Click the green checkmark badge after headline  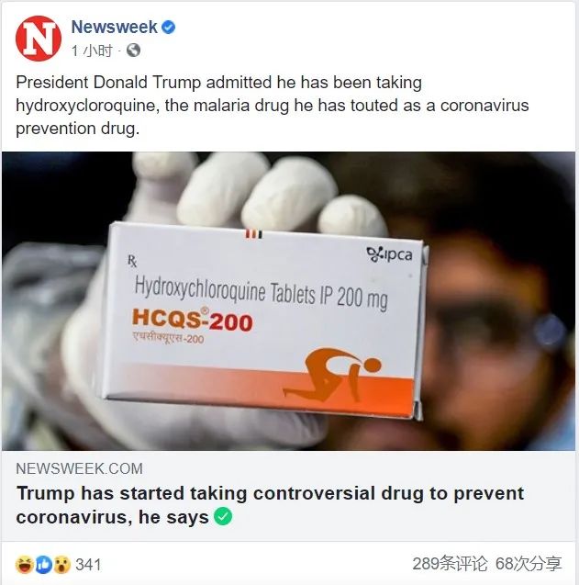coord(223,517)
